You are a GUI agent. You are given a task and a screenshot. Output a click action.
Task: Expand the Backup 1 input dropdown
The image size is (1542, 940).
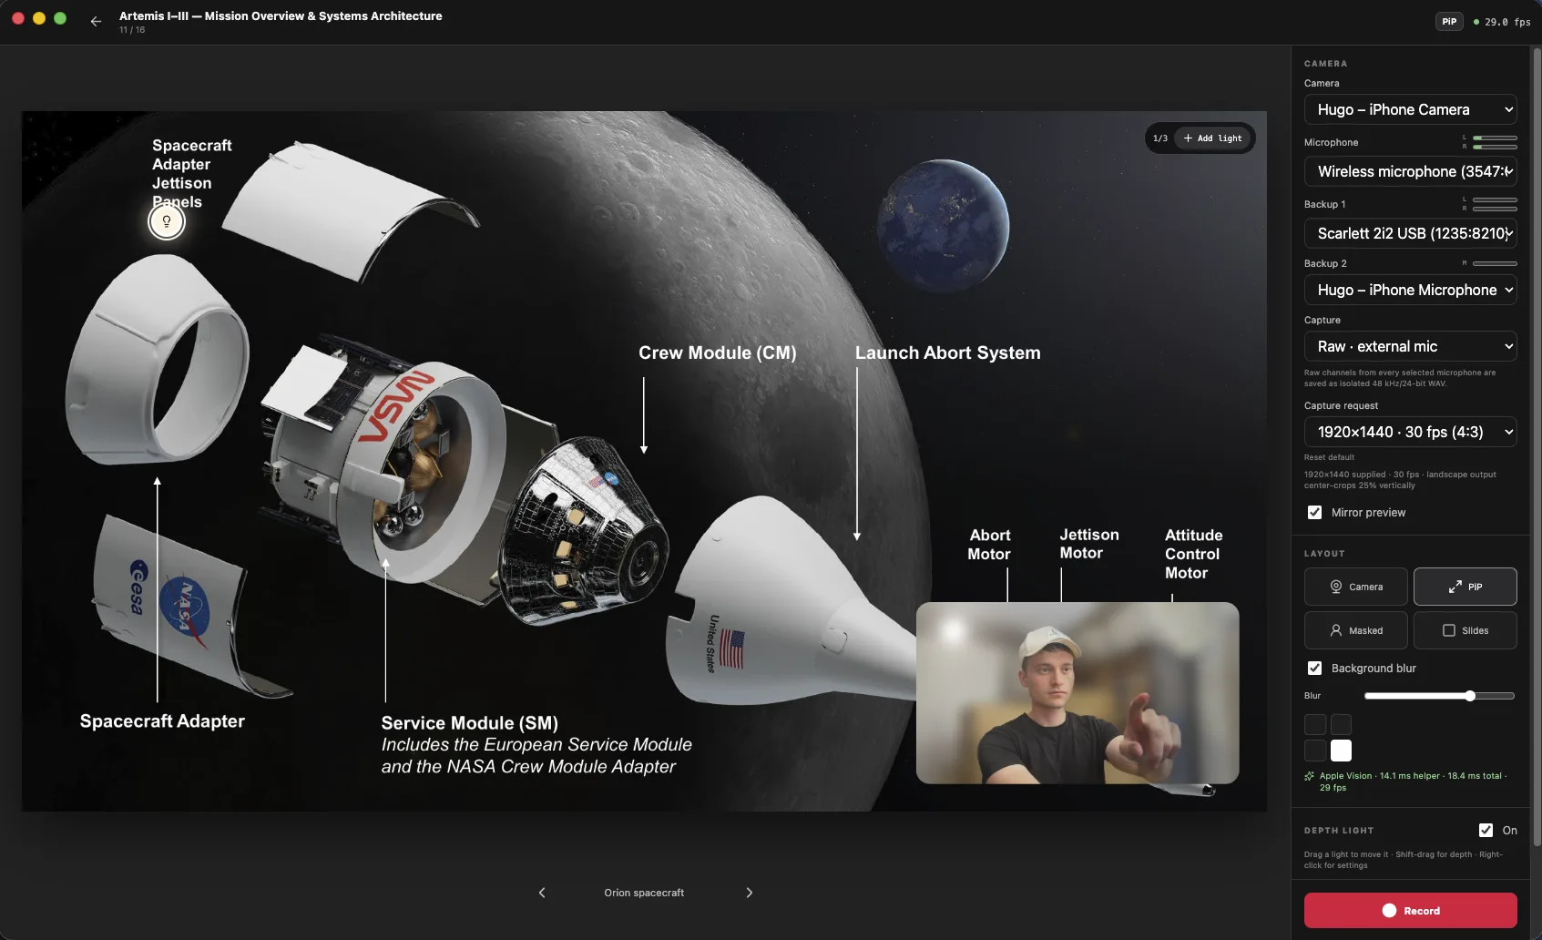tap(1411, 233)
